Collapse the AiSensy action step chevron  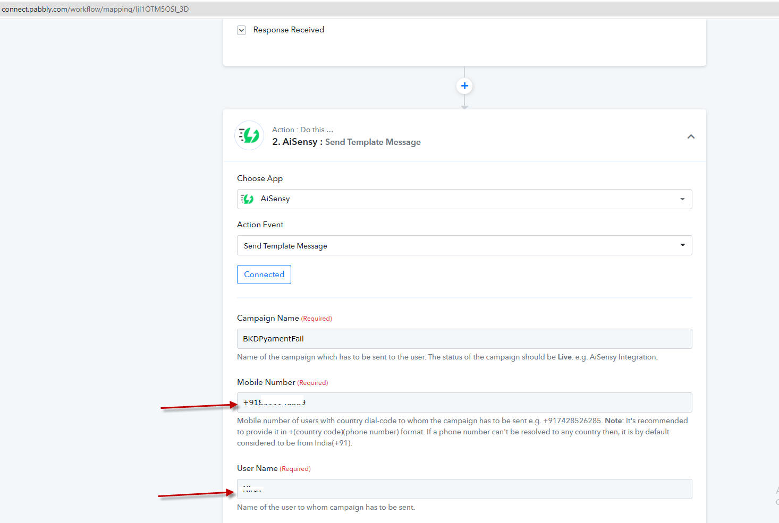click(x=691, y=136)
